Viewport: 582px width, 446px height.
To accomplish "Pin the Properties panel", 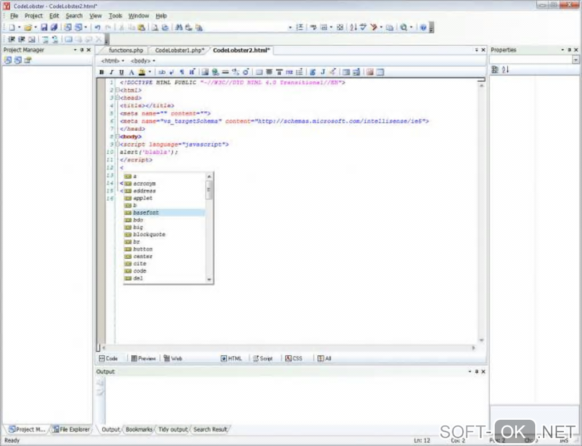I will click(569, 50).
